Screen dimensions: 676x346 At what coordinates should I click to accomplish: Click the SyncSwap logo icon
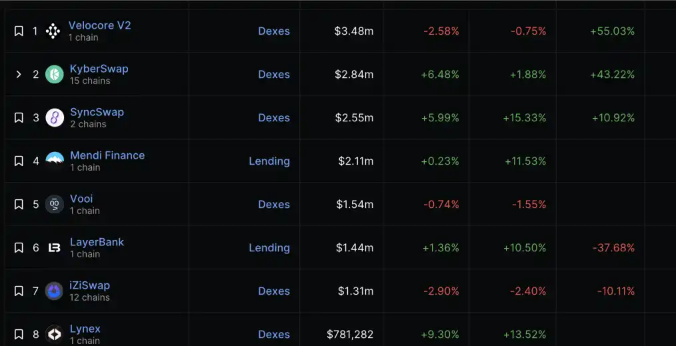tap(54, 117)
